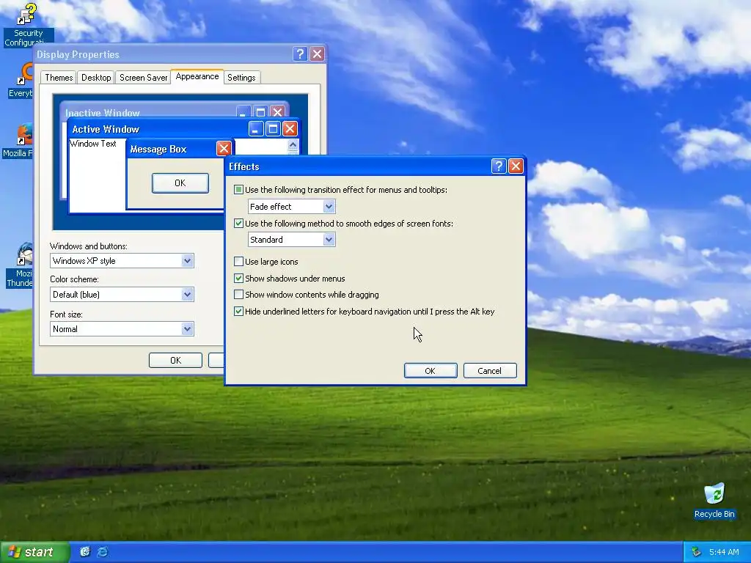Select the Appearance tab
Viewport: 751px width, 563px height.
click(197, 76)
